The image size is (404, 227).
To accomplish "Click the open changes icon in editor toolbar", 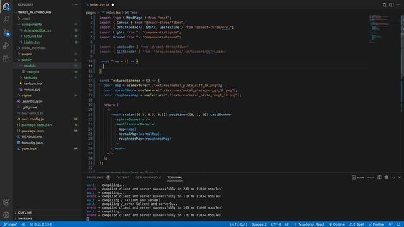I will tap(384, 4).
